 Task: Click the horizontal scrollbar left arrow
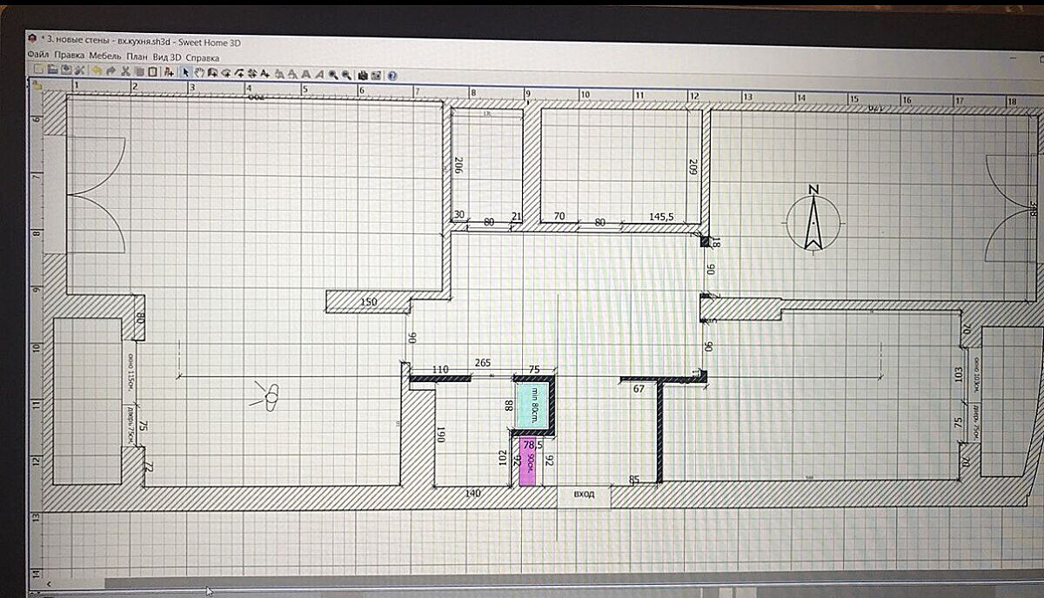pos(50,582)
